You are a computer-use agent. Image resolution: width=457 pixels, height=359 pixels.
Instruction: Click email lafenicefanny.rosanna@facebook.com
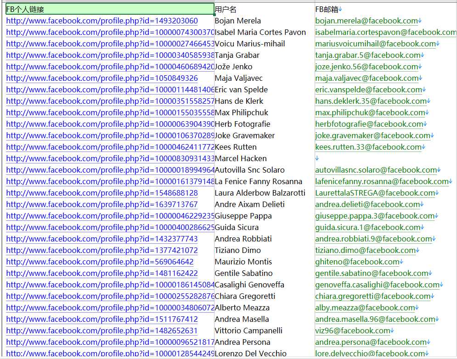pyautogui.click(x=382, y=181)
